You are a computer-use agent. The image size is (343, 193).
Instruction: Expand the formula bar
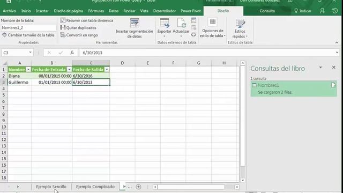tap(337, 53)
